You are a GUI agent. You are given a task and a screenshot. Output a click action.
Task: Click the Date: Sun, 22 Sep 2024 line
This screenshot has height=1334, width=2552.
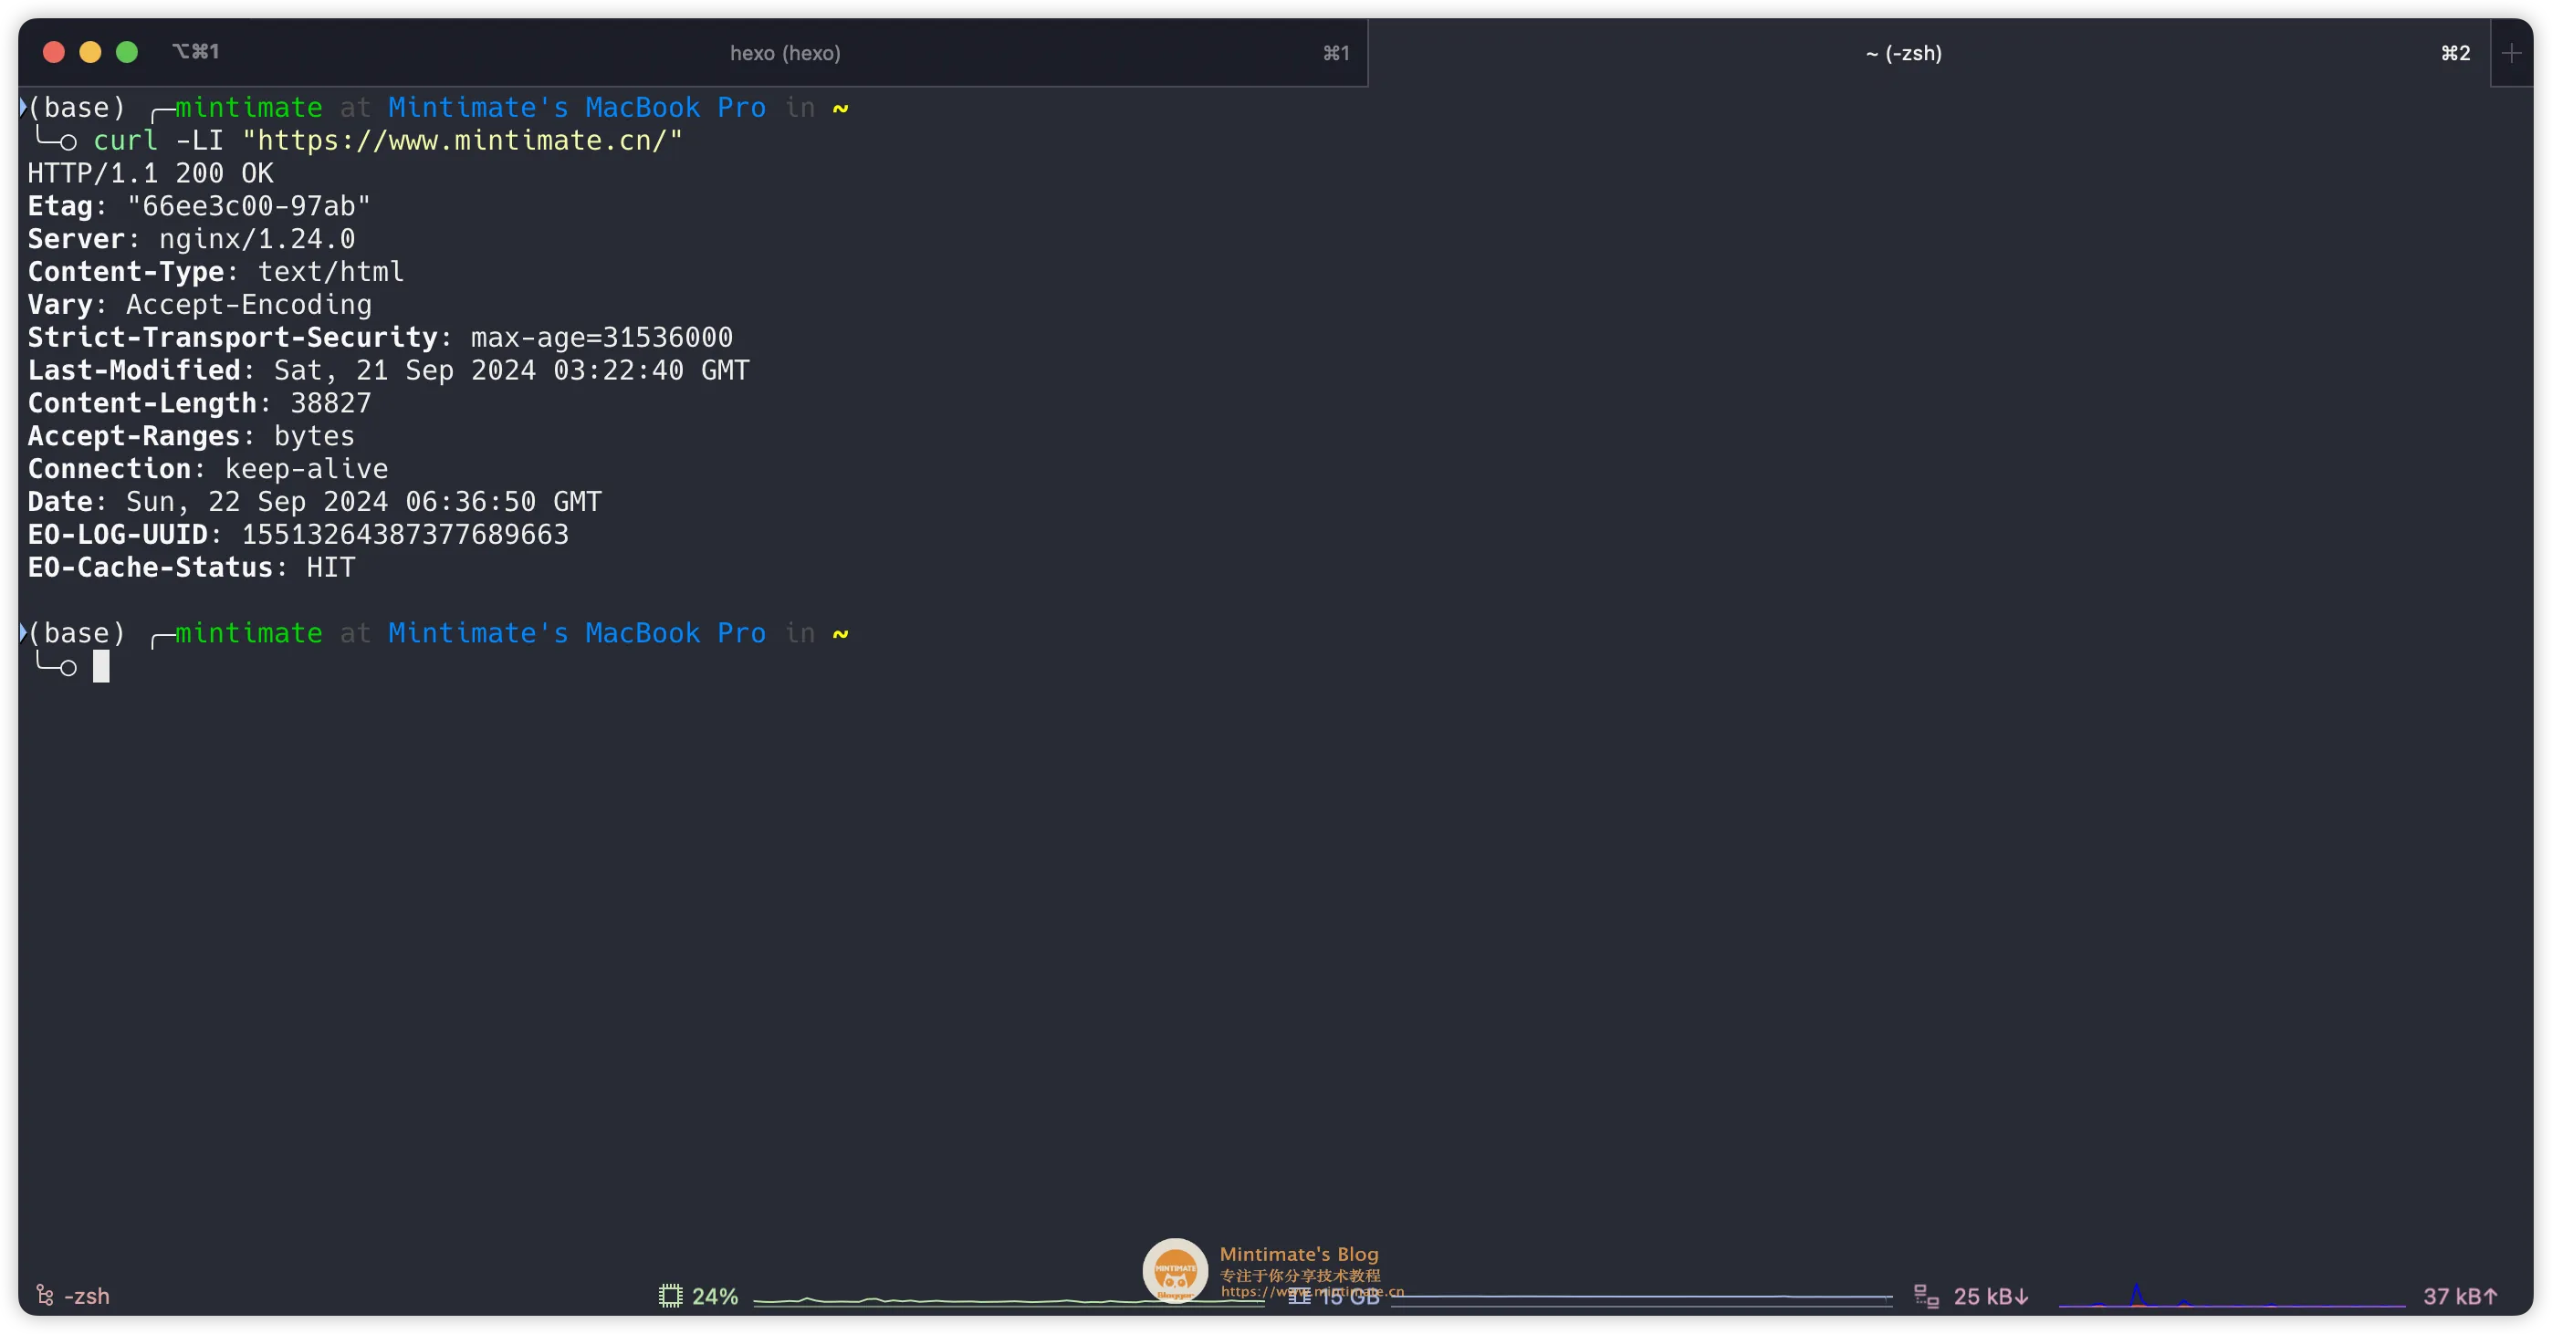click(x=315, y=501)
